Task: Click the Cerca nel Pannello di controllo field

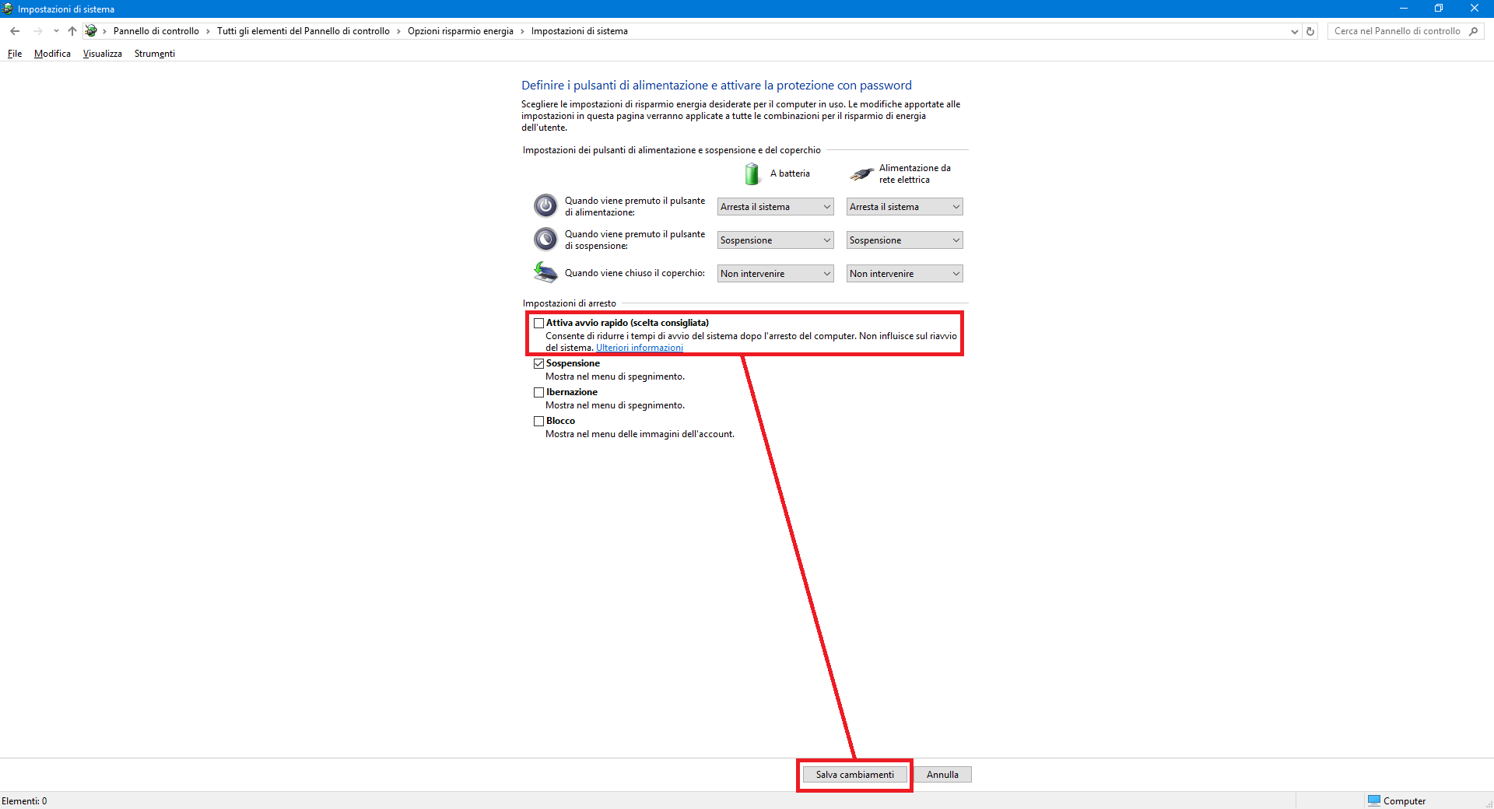Action: pyautogui.click(x=1397, y=31)
